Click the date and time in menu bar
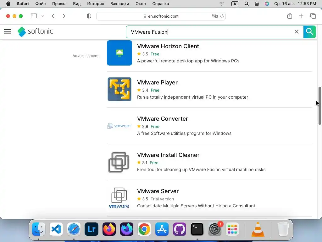 [295, 4]
